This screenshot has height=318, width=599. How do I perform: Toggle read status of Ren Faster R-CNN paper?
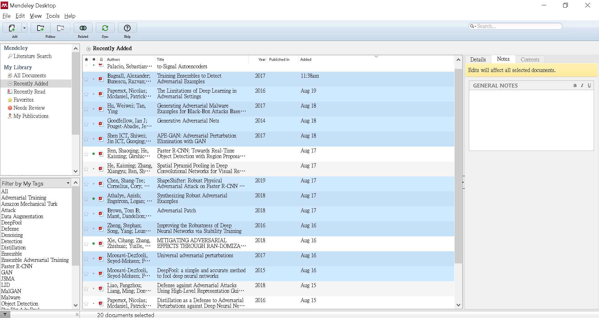click(94, 154)
